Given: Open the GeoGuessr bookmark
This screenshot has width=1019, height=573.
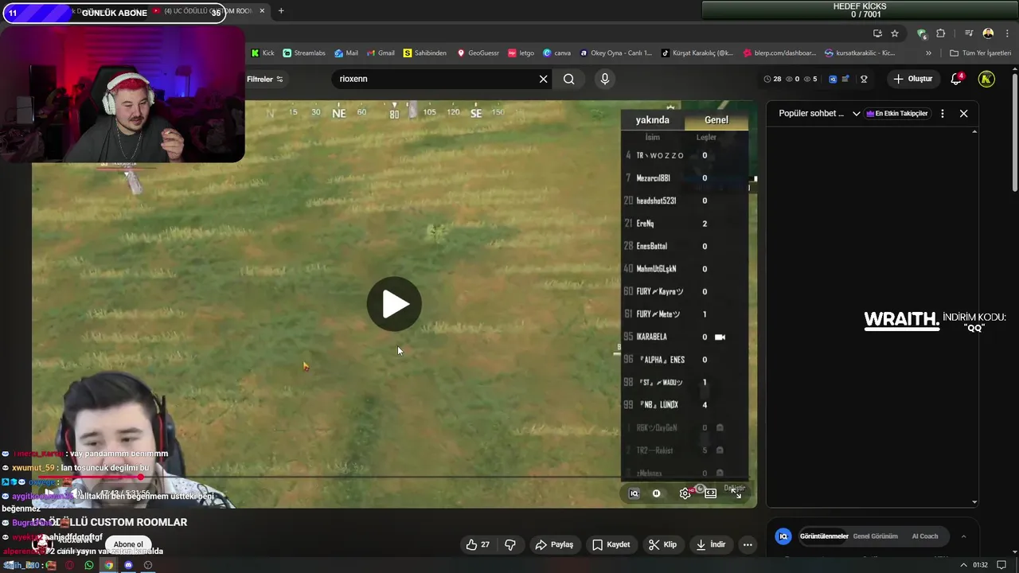Looking at the screenshot, I should [478, 53].
